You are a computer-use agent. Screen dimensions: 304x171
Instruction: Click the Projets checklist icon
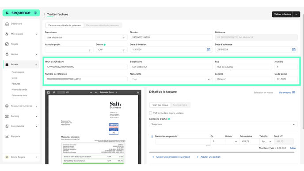click(x=7, y=44)
